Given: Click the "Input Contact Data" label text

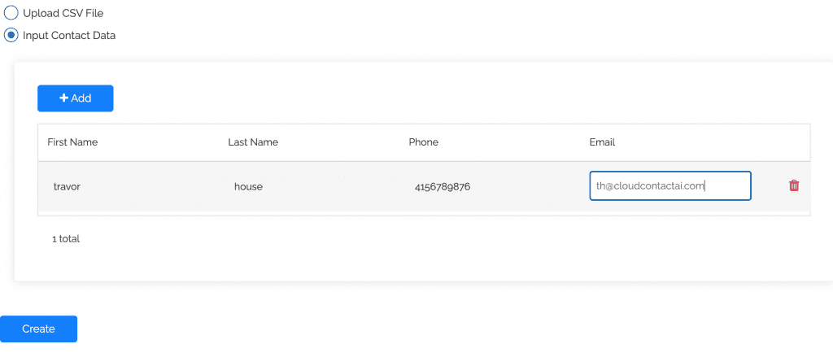Looking at the screenshot, I should (x=69, y=36).
